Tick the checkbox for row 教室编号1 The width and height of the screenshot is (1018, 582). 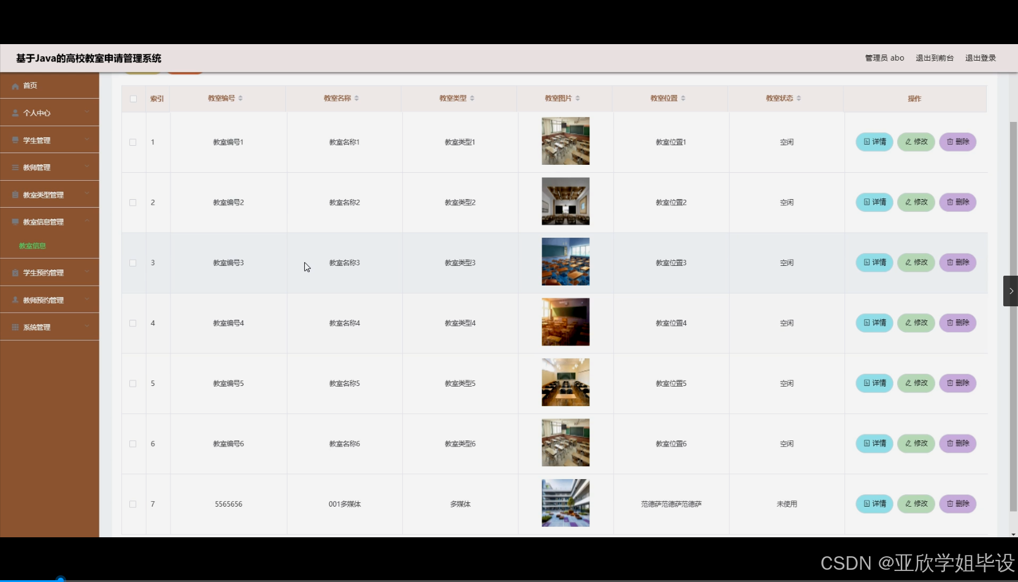point(133,142)
